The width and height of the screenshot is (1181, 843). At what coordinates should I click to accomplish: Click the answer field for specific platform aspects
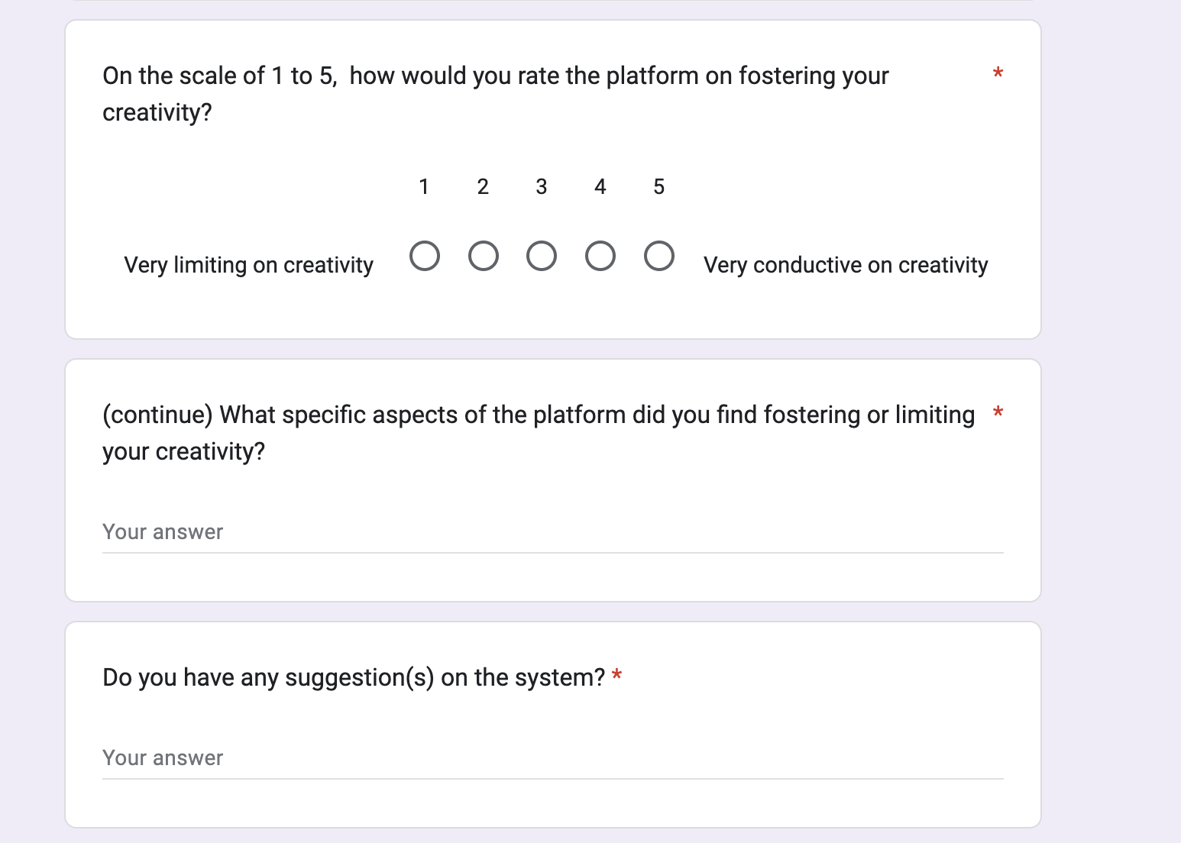click(x=552, y=532)
